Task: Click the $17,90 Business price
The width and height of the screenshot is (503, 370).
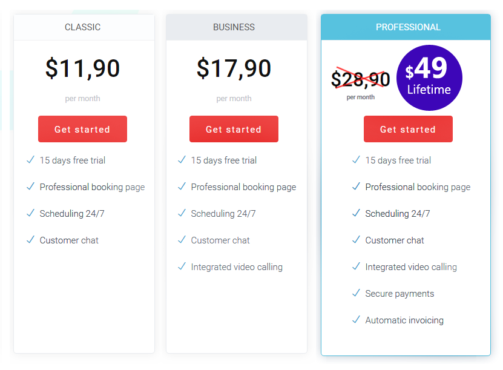Action: point(234,68)
